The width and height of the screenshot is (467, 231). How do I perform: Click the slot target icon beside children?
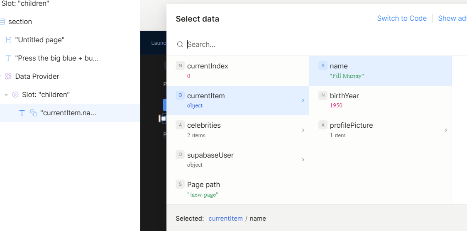click(15, 95)
